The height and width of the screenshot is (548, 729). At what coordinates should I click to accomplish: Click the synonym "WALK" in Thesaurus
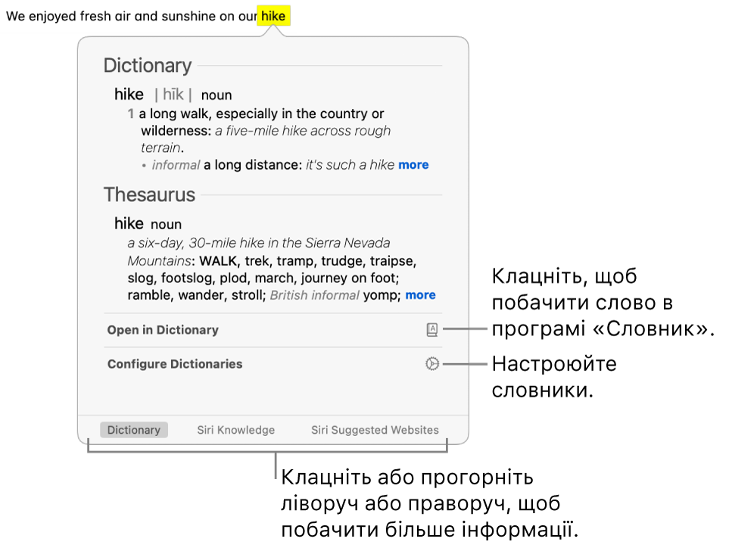pos(218,260)
